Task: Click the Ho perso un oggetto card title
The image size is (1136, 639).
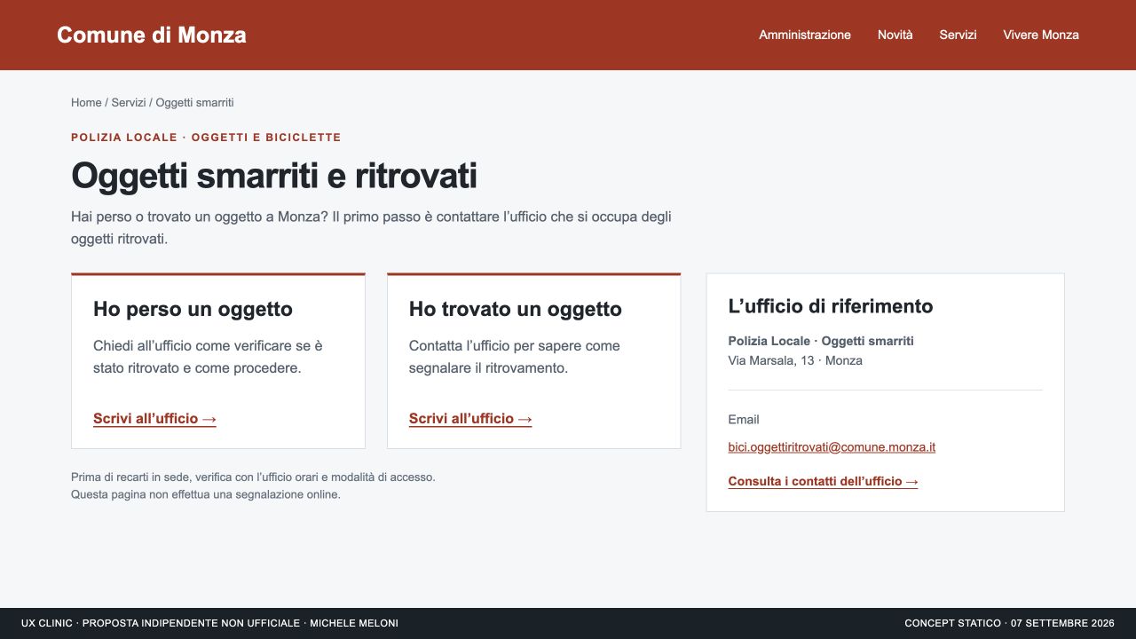Action: (193, 309)
